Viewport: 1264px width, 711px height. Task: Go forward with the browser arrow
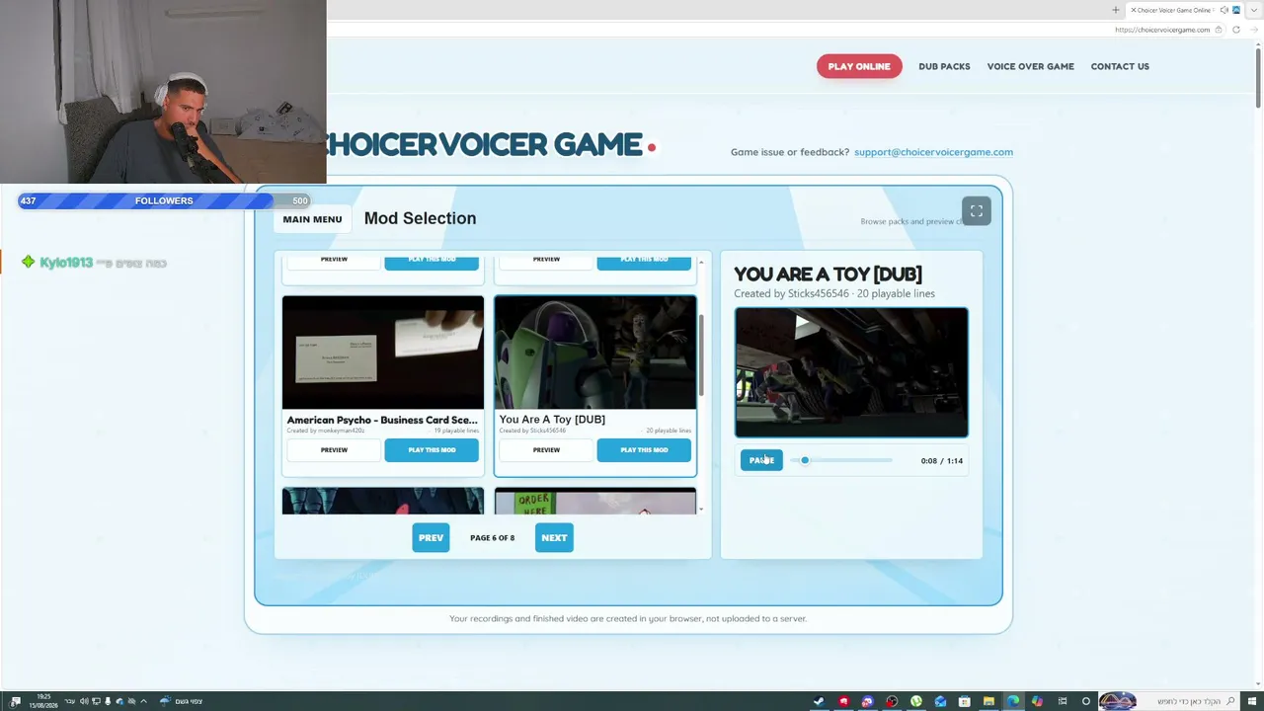click(x=1253, y=30)
